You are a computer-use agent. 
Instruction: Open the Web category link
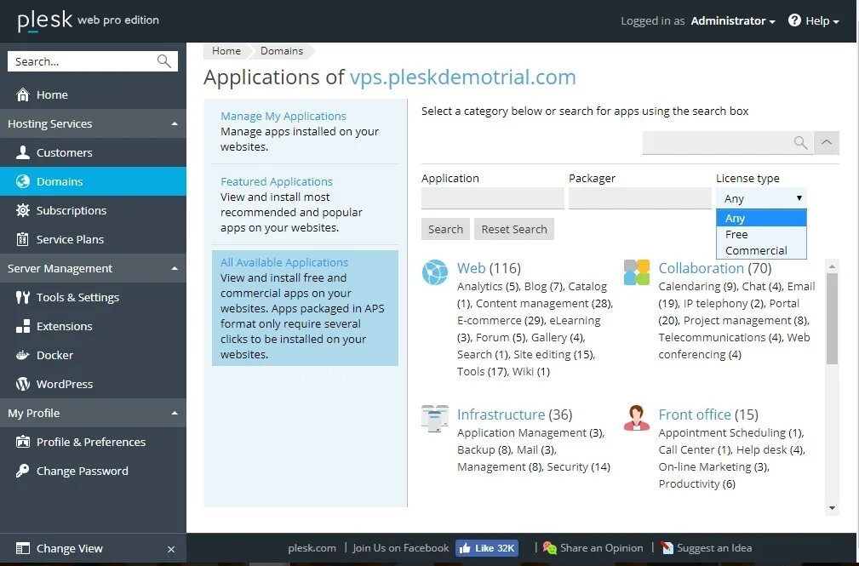(471, 268)
